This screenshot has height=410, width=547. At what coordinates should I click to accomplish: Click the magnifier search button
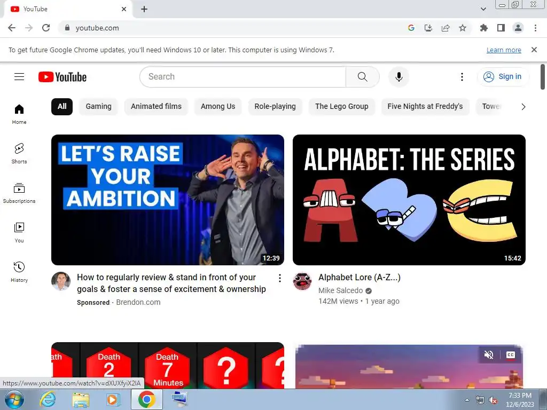[x=363, y=77]
